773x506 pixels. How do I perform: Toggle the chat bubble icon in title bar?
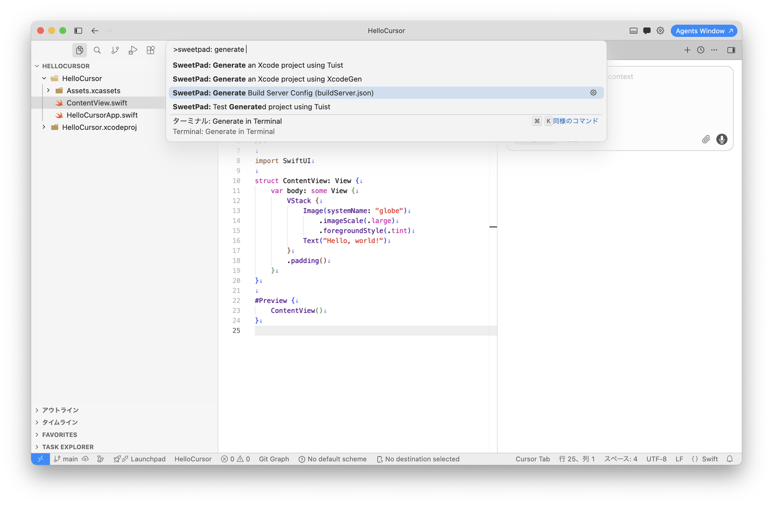click(x=647, y=31)
